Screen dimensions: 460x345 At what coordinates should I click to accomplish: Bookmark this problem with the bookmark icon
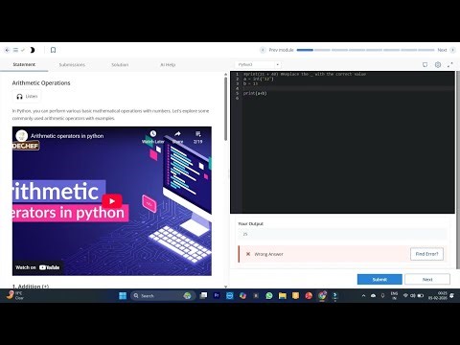[x=54, y=50]
